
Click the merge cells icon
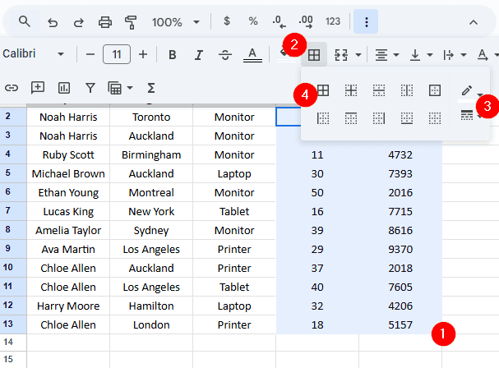pos(341,55)
